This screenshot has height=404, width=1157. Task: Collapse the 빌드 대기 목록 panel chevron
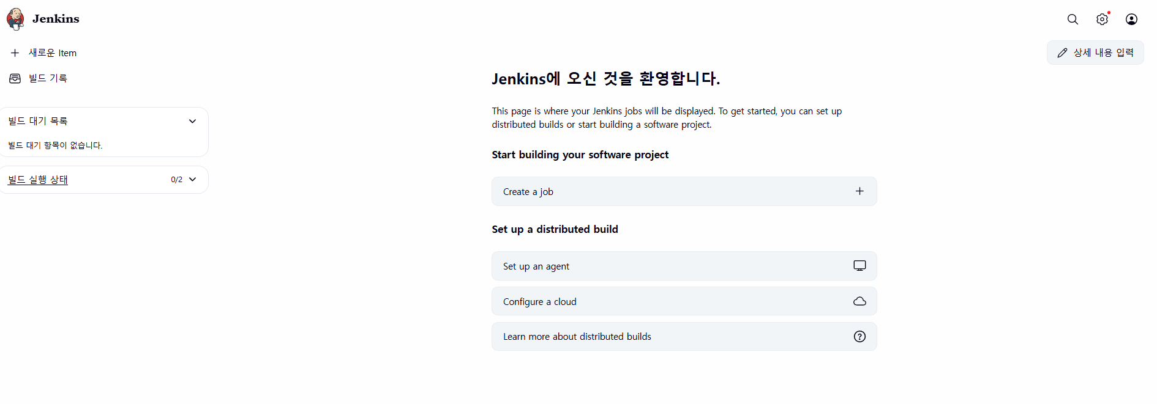(x=192, y=121)
